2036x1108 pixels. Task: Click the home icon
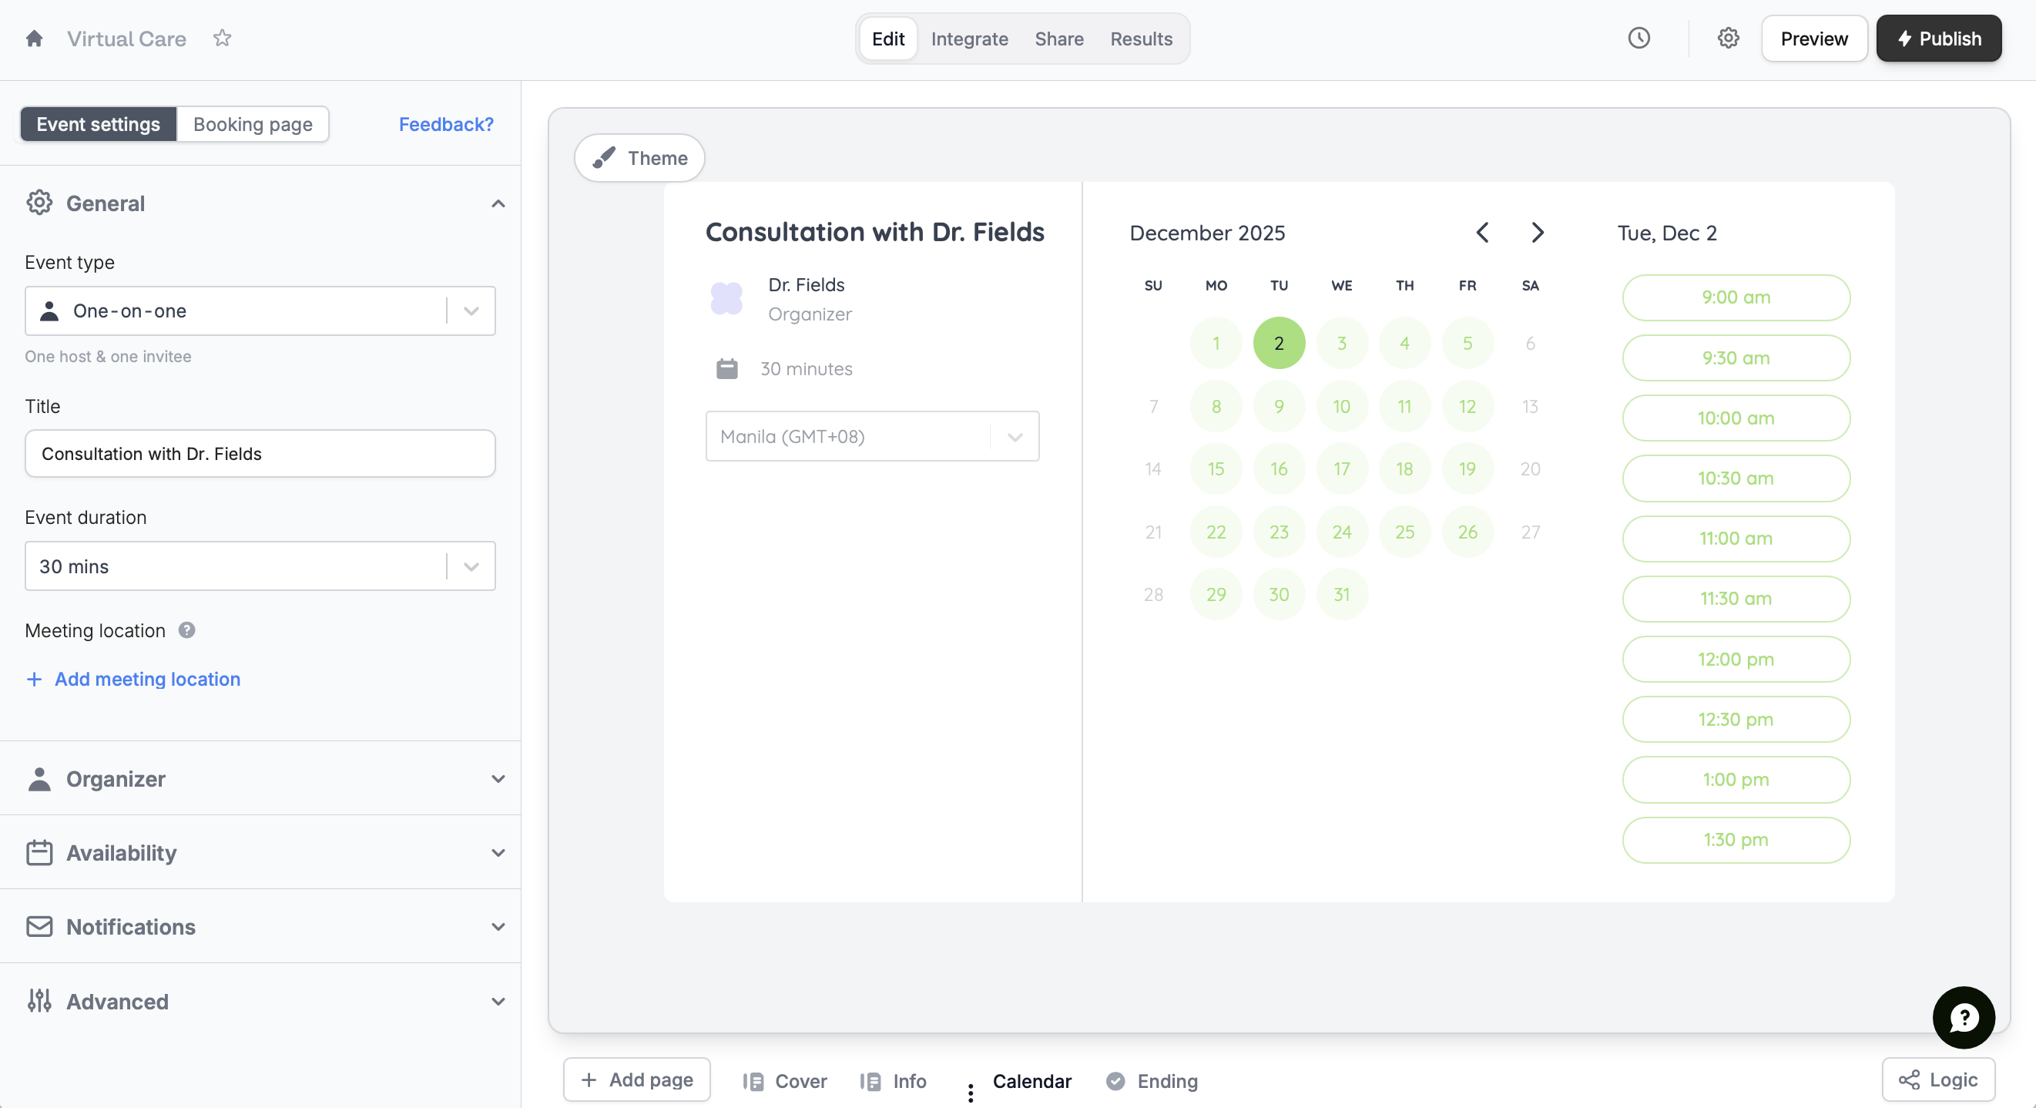pyautogui.click(x=34, y=38)
